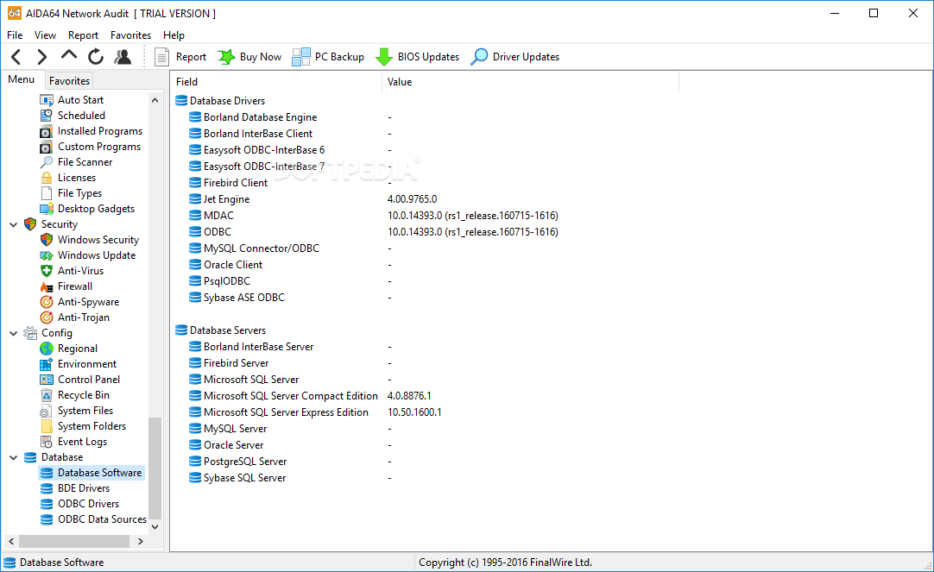Open System Files in the Config section
934x572 pixels.
(85, 410)
